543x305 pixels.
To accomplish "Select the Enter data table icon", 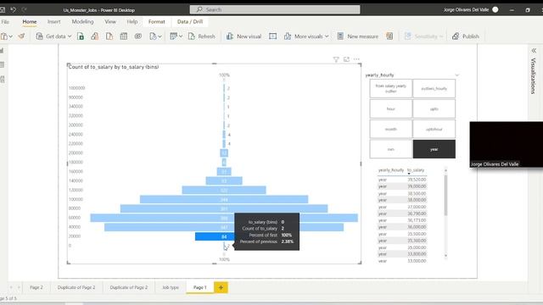I will [124, 36].
